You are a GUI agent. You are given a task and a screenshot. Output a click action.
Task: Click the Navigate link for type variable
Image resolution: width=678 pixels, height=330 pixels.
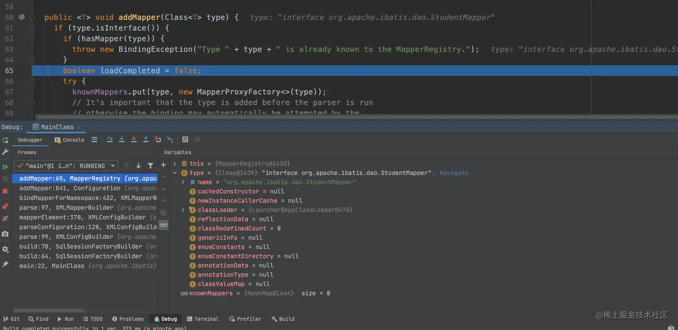point(454,173)
